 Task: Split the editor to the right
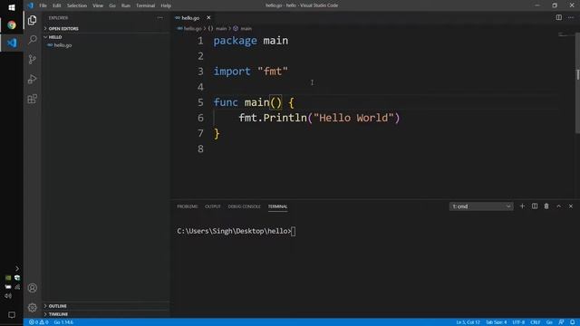pyautogui.click(x=558, y=17)
